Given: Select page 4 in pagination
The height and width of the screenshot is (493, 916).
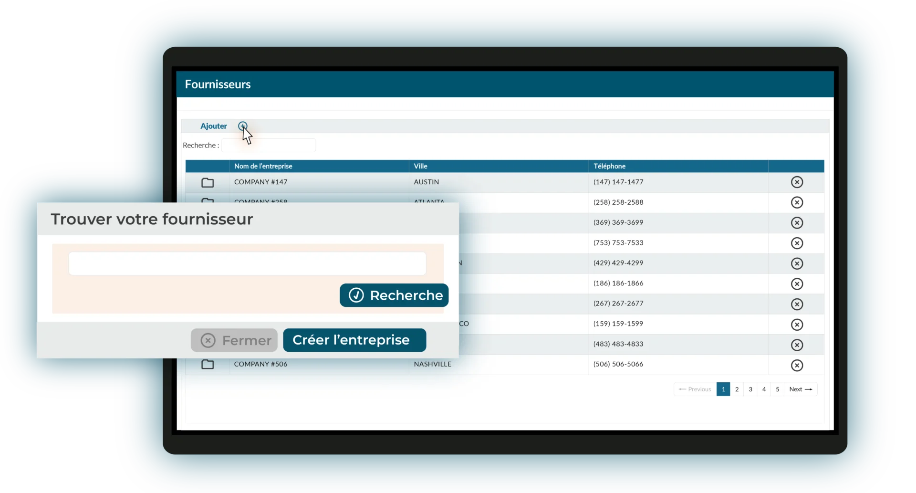Looking at the screenshot, I should [764, 389].
